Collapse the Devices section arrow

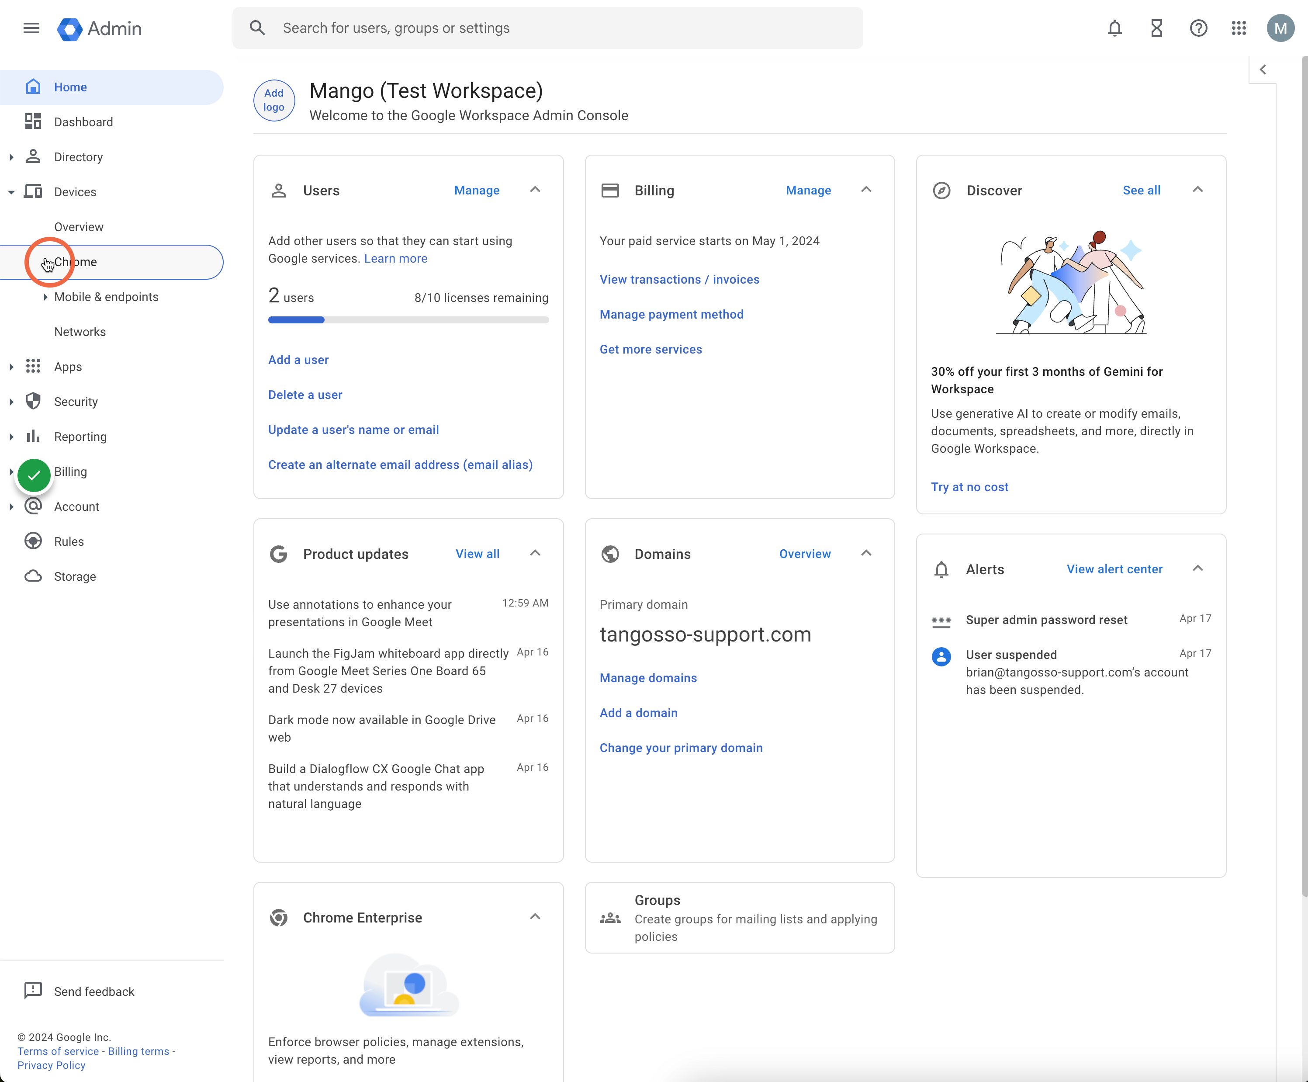point(11,192)
